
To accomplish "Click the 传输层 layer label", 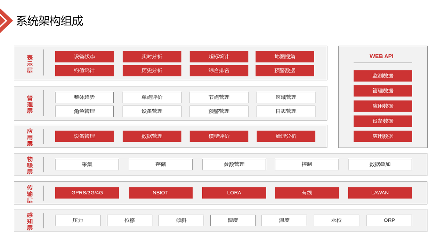I will 30,194.
